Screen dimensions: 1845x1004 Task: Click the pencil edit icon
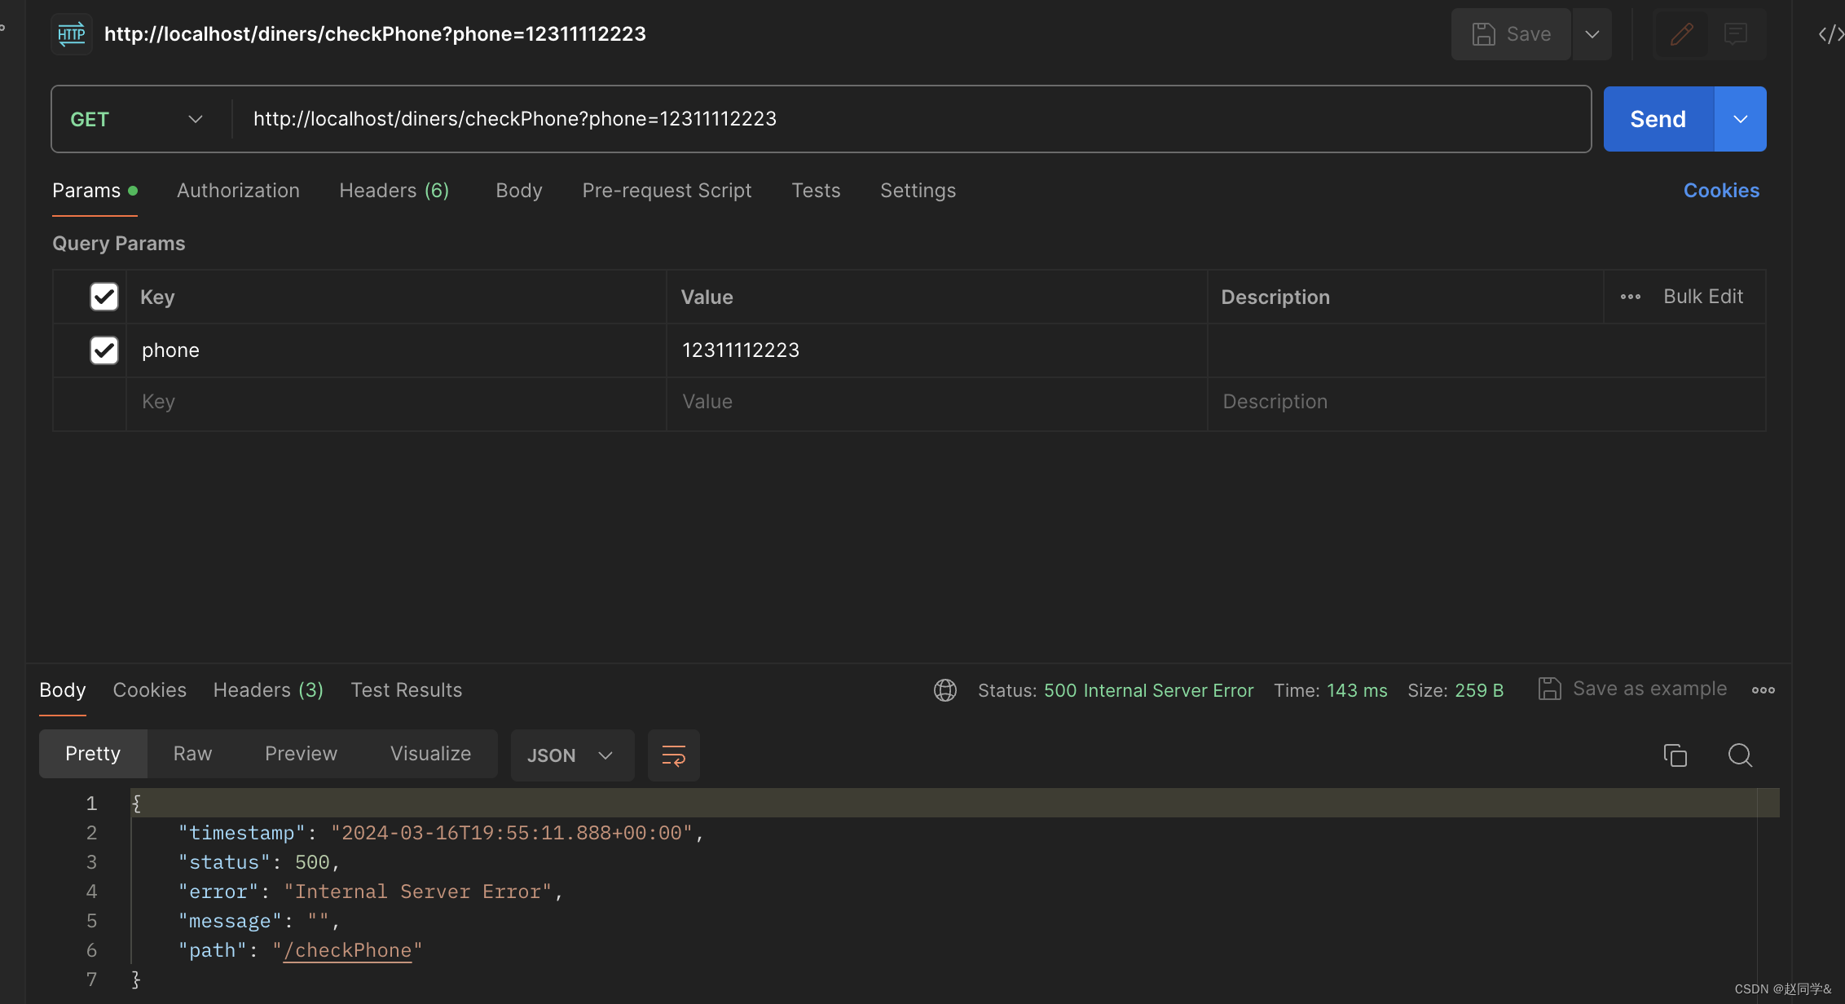coord(1681,34)
